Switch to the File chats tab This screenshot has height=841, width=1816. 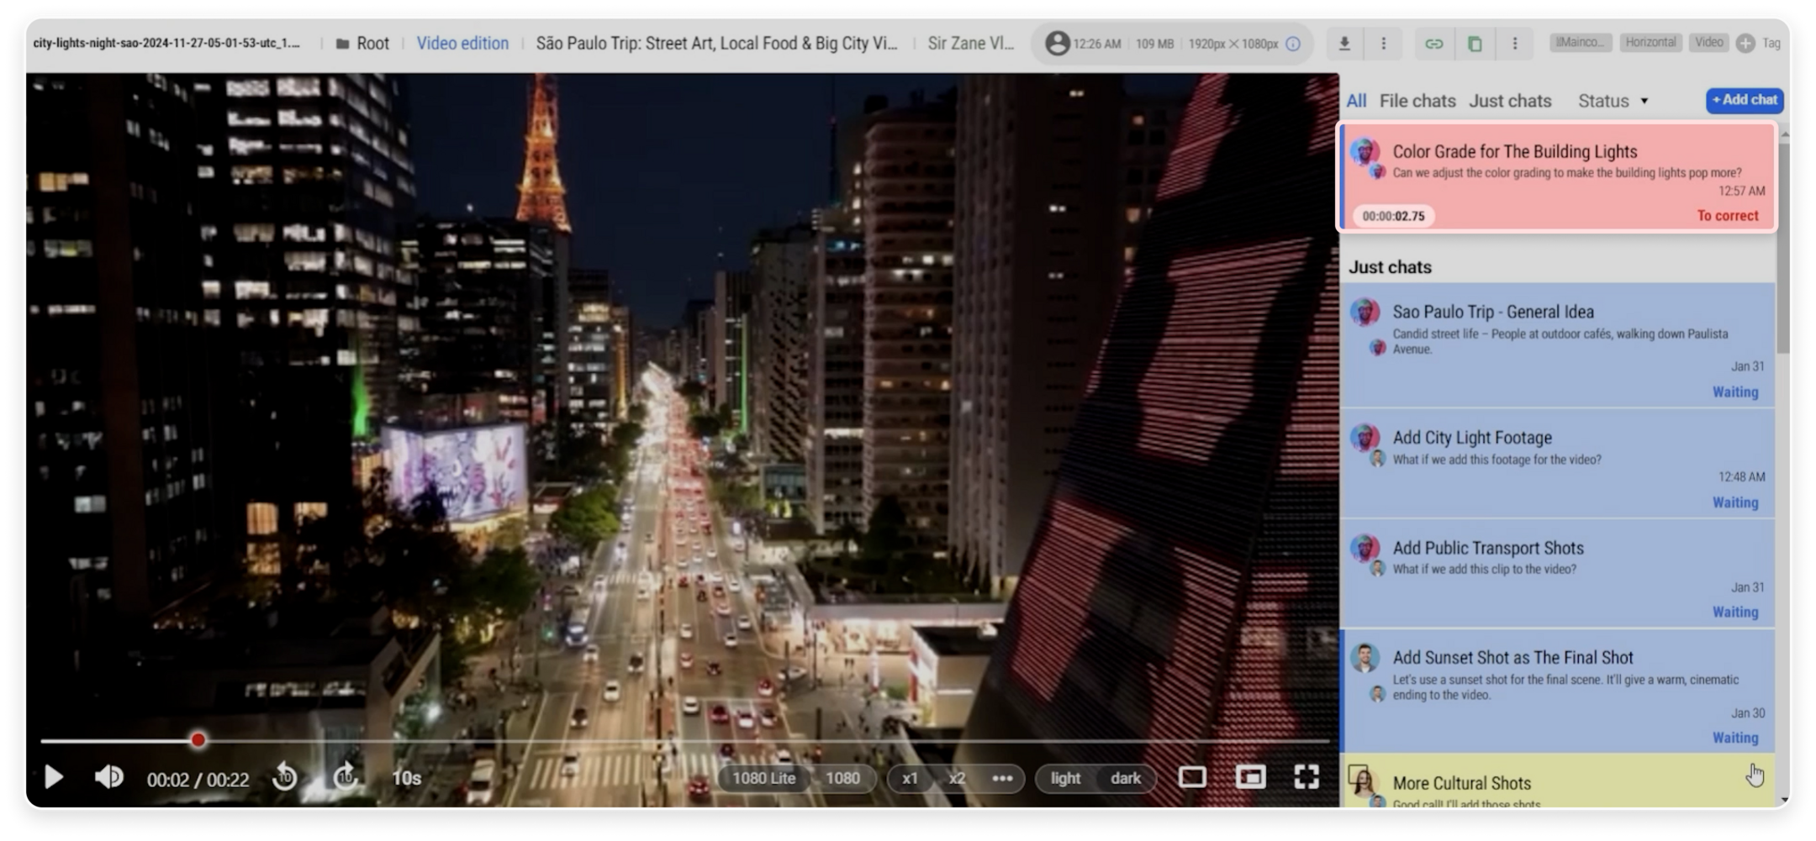[x=1417, y=101]
